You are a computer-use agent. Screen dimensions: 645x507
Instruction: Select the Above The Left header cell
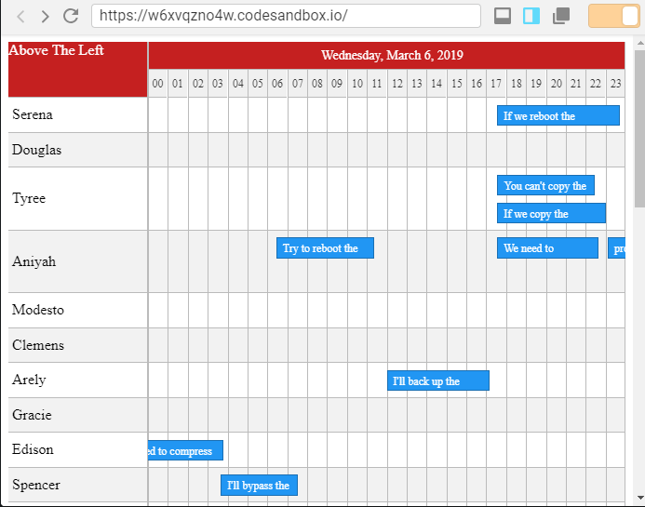click(78, 69)
